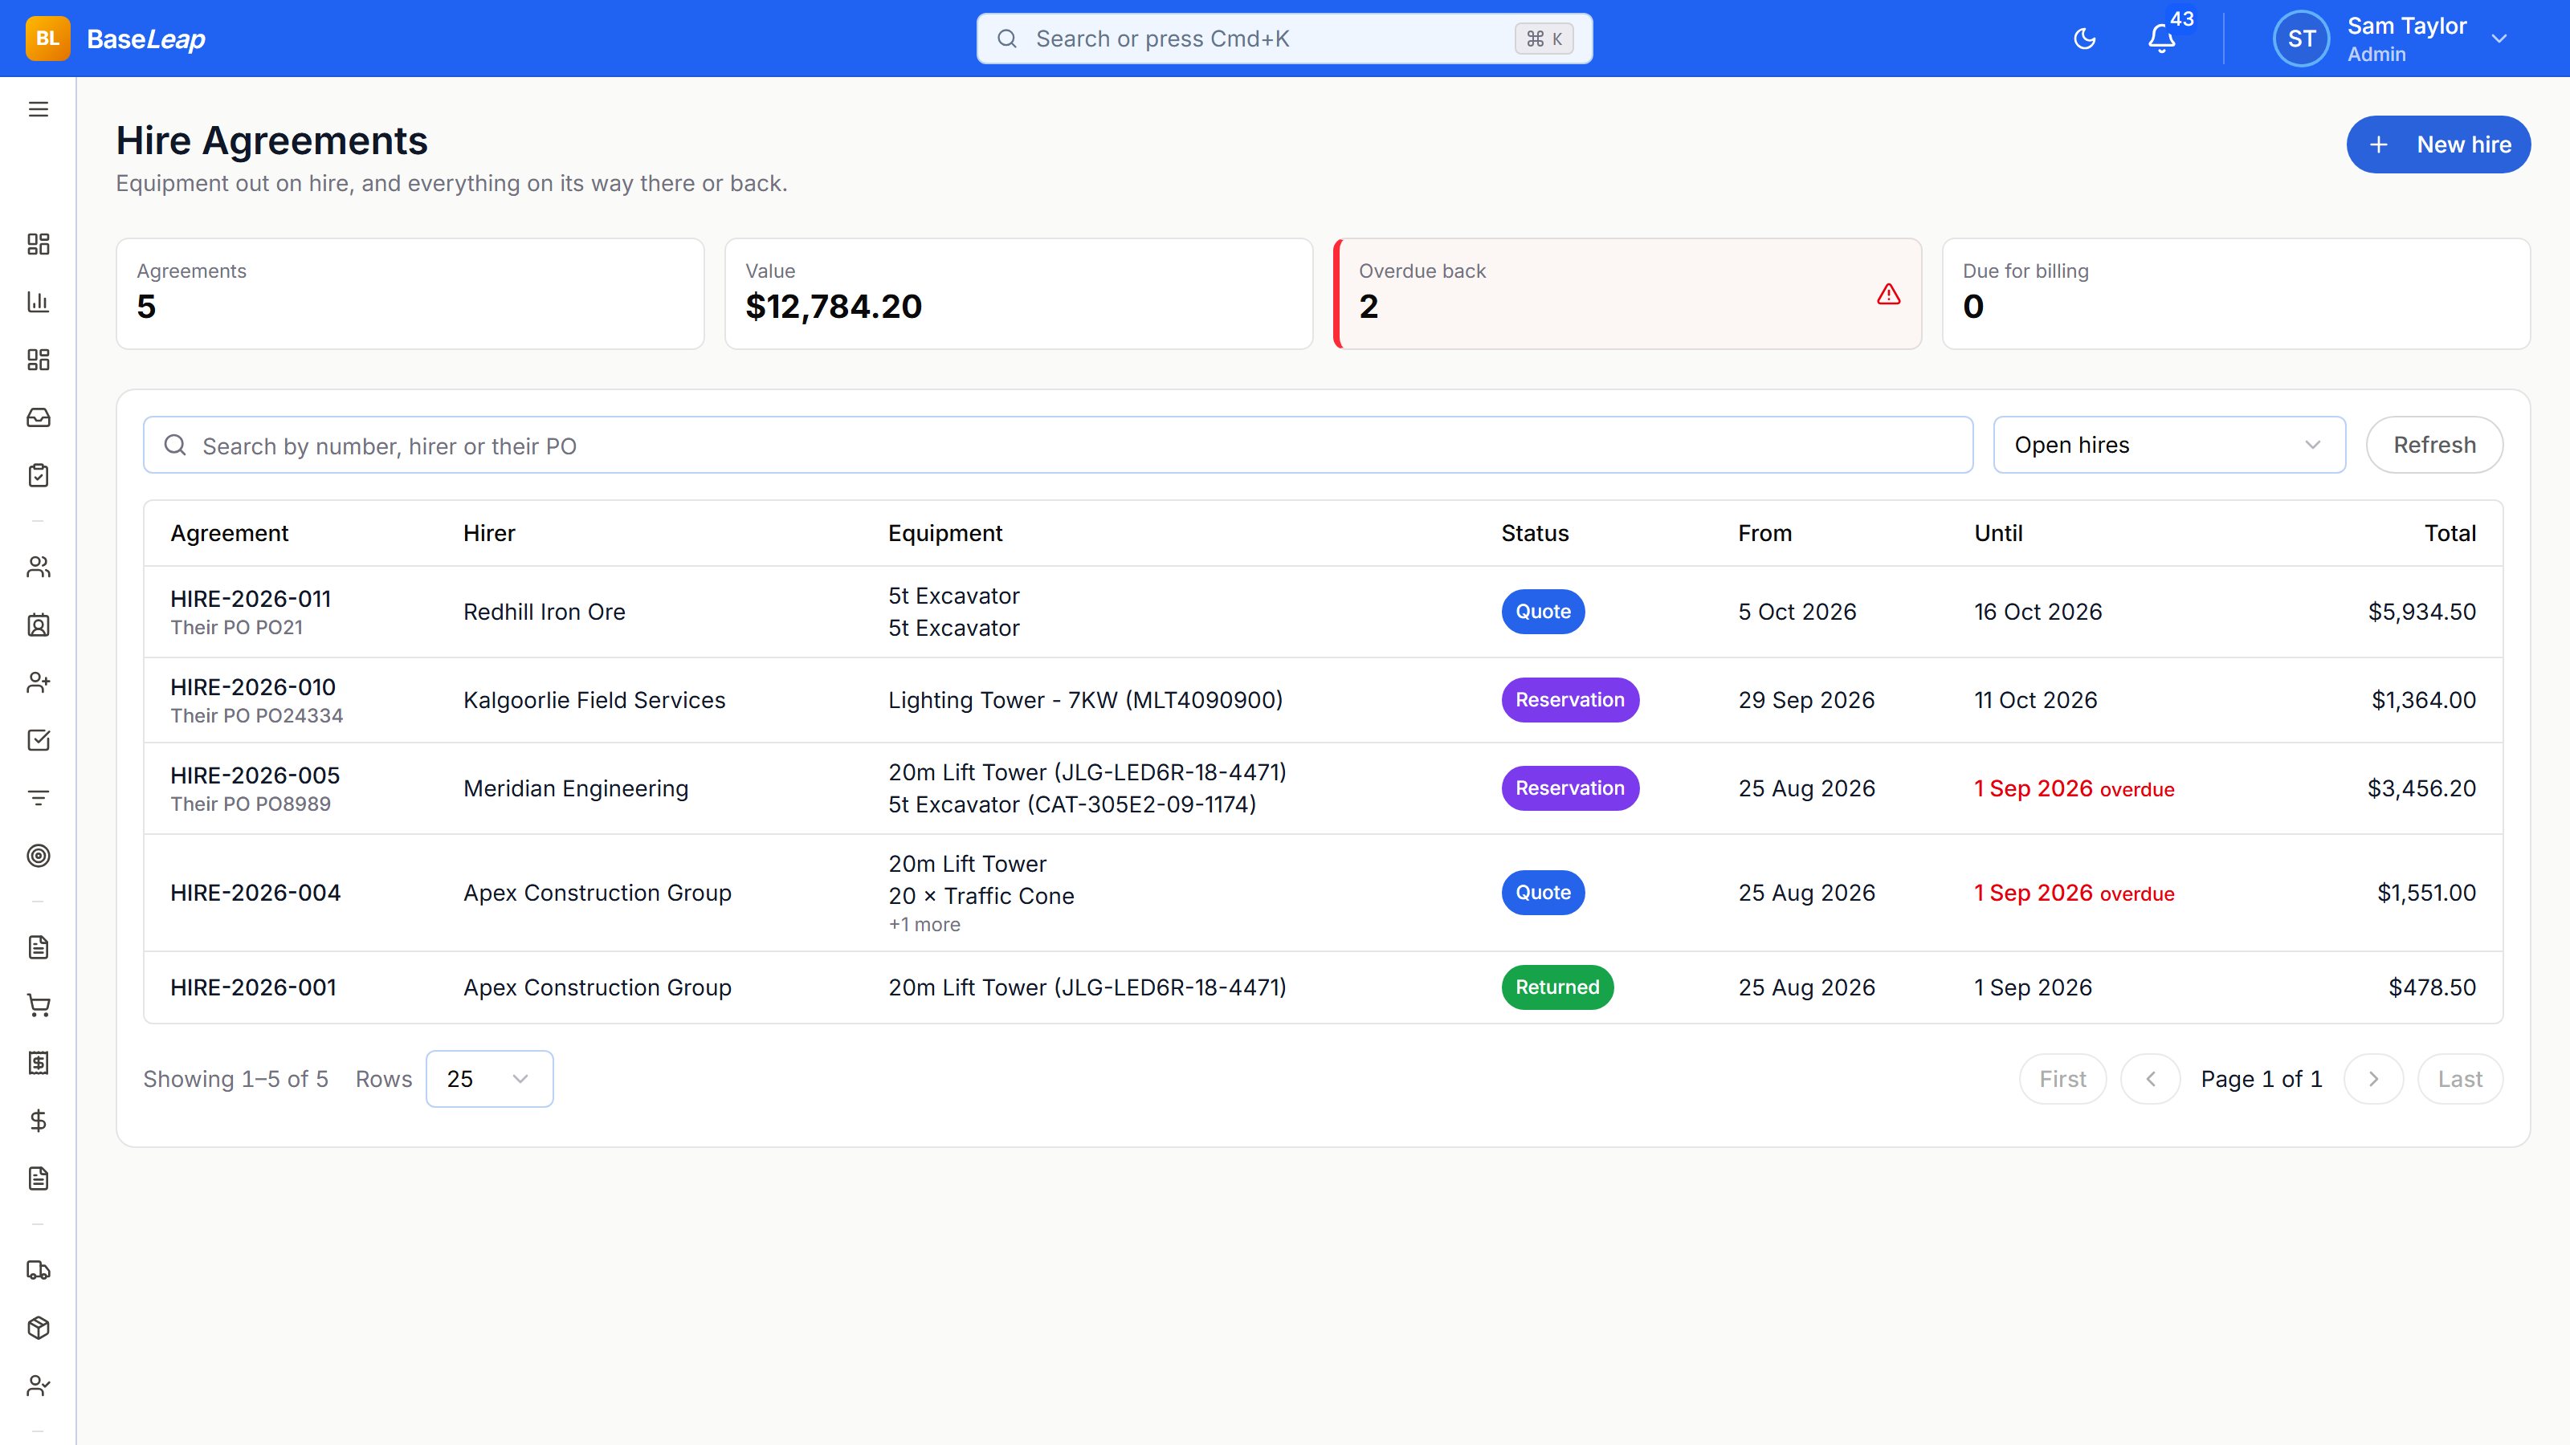Viewport: 2570px width, 1445px height.
Task: Open the filter lines sidebar icon
Action: pos(38,798)
